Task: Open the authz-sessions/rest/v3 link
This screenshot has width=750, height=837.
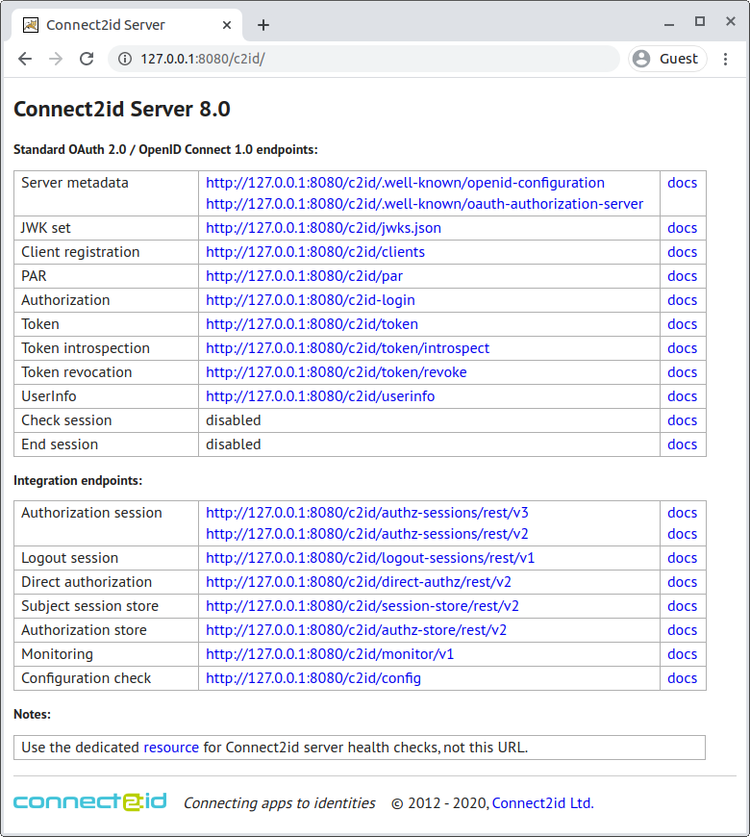Action: 366,513
